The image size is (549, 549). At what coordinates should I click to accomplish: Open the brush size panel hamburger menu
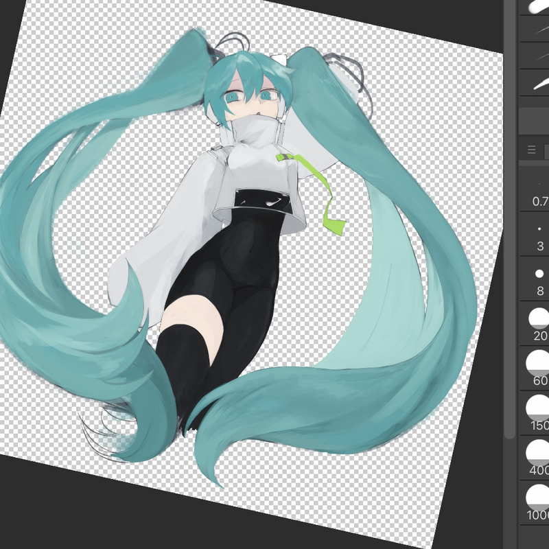pyautogui.click(x=531, y=150)
